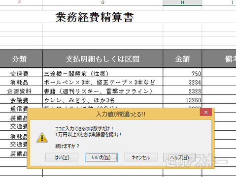Open help with the ヘルプ(H) button
This screenshot has height=177, width=236.
(x=179, y=157)
